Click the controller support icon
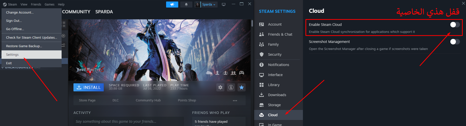The width and height of the screenshot is (466, 126). [x=242, y=73]
